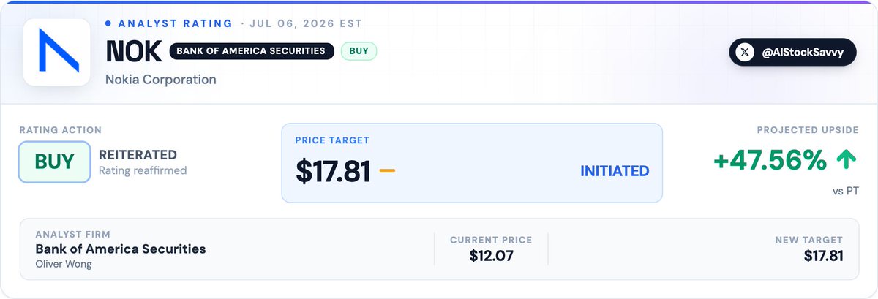
Task: Click the $17.81 price target value
Action: [333, 171]
